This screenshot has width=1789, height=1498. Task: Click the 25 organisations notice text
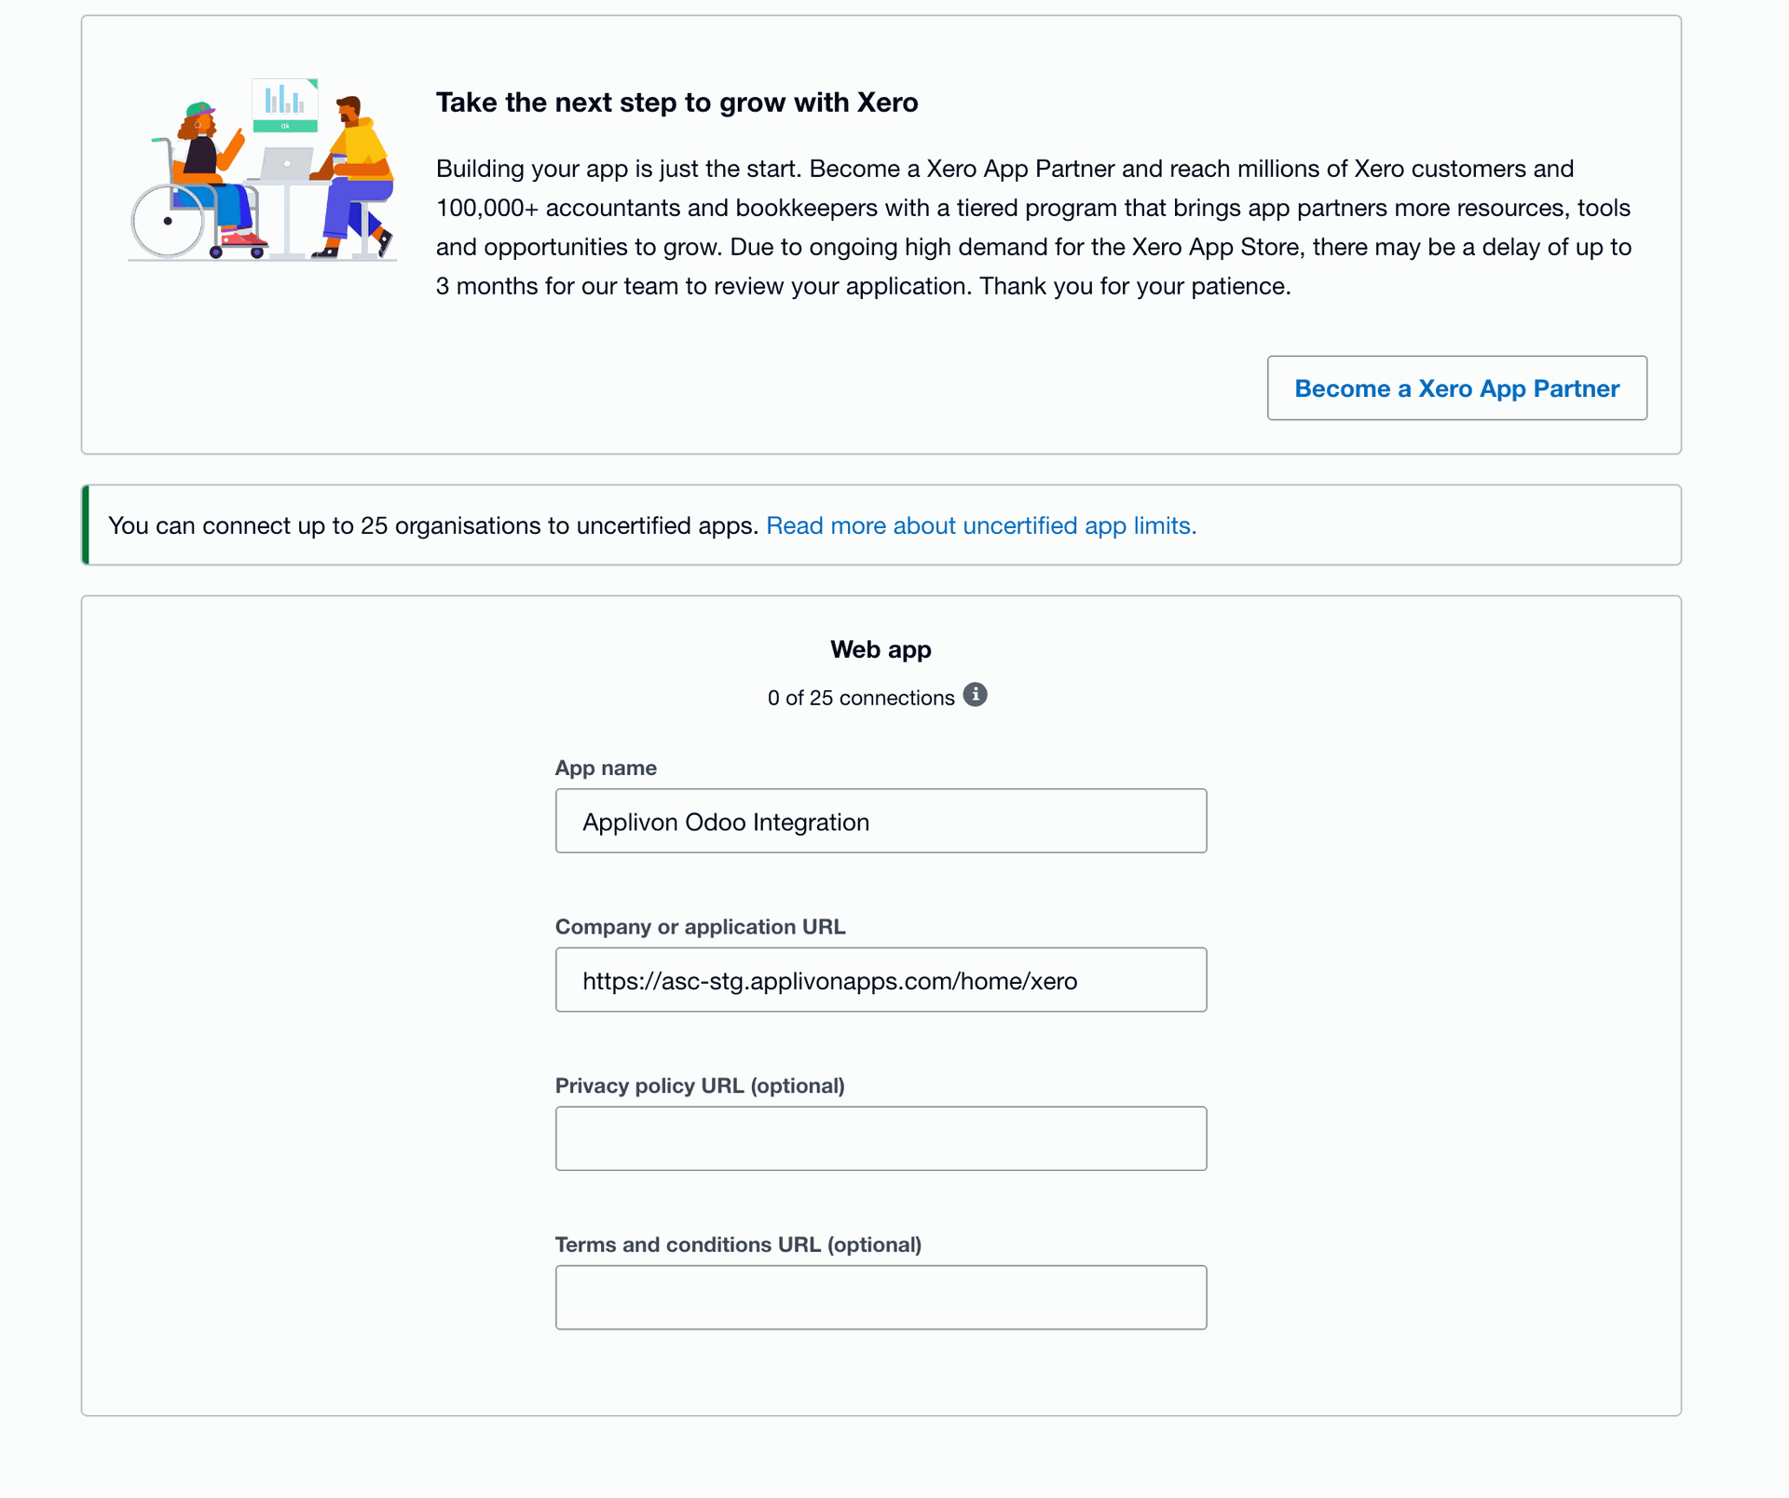pyautogui.click(x=433, y=526)
